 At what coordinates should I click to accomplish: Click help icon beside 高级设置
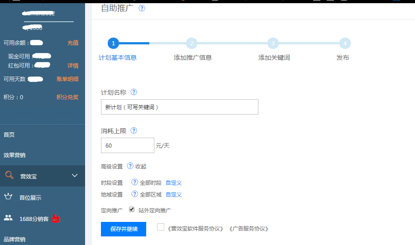[x=130, y=166]
